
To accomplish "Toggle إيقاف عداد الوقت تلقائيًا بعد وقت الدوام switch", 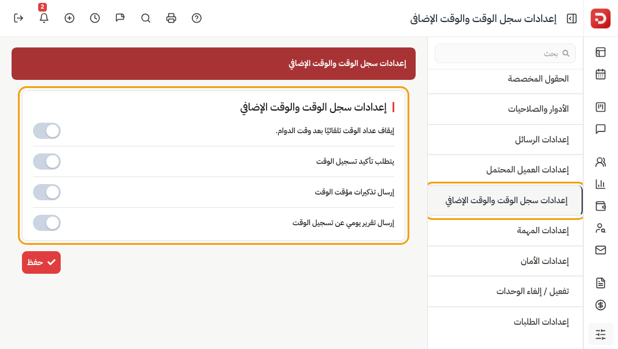I will point(46,131).
